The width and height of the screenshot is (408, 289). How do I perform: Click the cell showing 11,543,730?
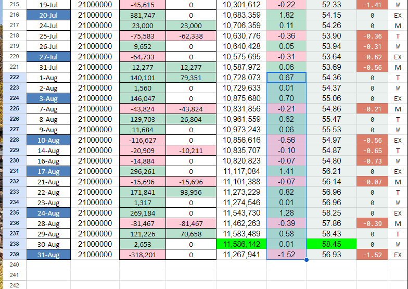point(241,213)
